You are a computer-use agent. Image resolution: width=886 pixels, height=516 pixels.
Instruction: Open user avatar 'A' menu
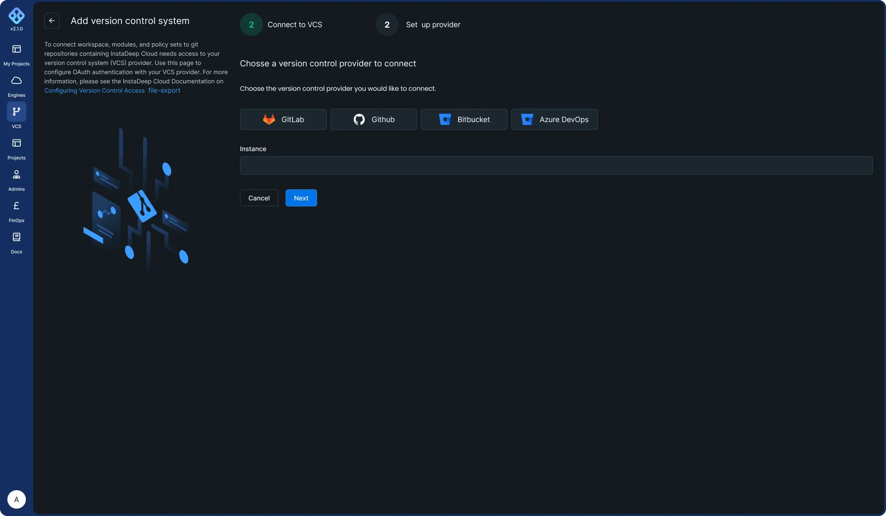17,499
